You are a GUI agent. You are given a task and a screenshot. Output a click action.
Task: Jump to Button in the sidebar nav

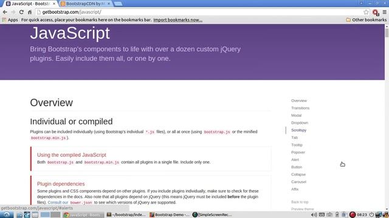pyautogui.click(x=297, y=167)
